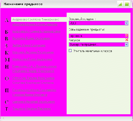The width and height of the screenshot is (133, 121).
Task: Select Никитенко Федор Алексеевич
Action: coord(33,71)
